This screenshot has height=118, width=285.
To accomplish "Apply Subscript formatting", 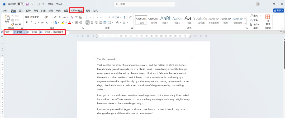I will tap(47, 22).
